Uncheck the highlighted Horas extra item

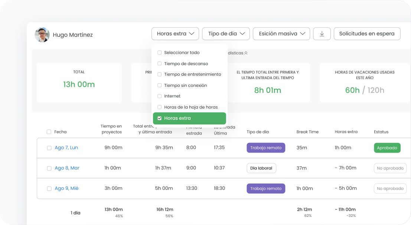160,118
